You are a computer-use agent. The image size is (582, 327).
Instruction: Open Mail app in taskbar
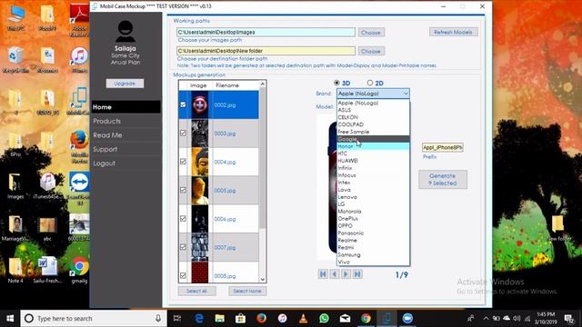[x=345, y=318]
